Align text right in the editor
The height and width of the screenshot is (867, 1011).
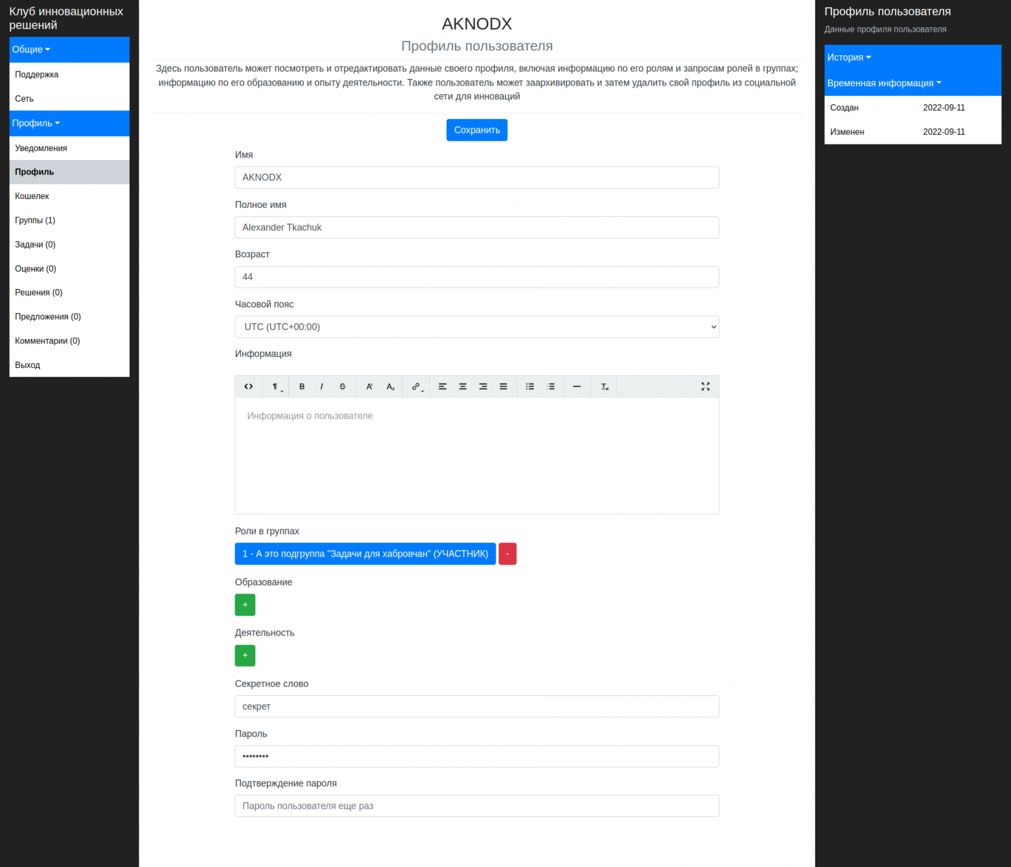[x=483, y=387]
